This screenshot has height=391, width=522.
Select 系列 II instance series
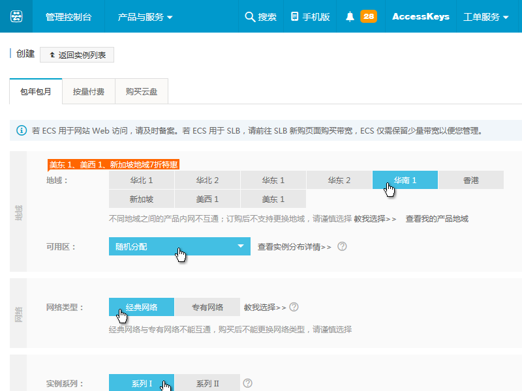coord(207,384)
